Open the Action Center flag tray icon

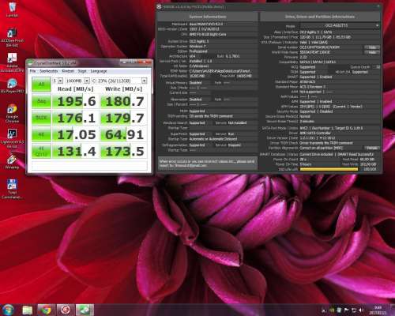347,310
